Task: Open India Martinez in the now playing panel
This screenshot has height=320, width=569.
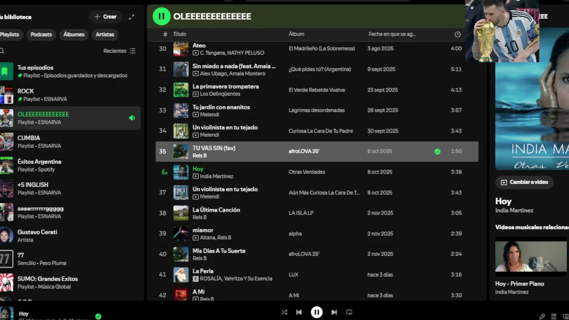Action: pos(514,210)
